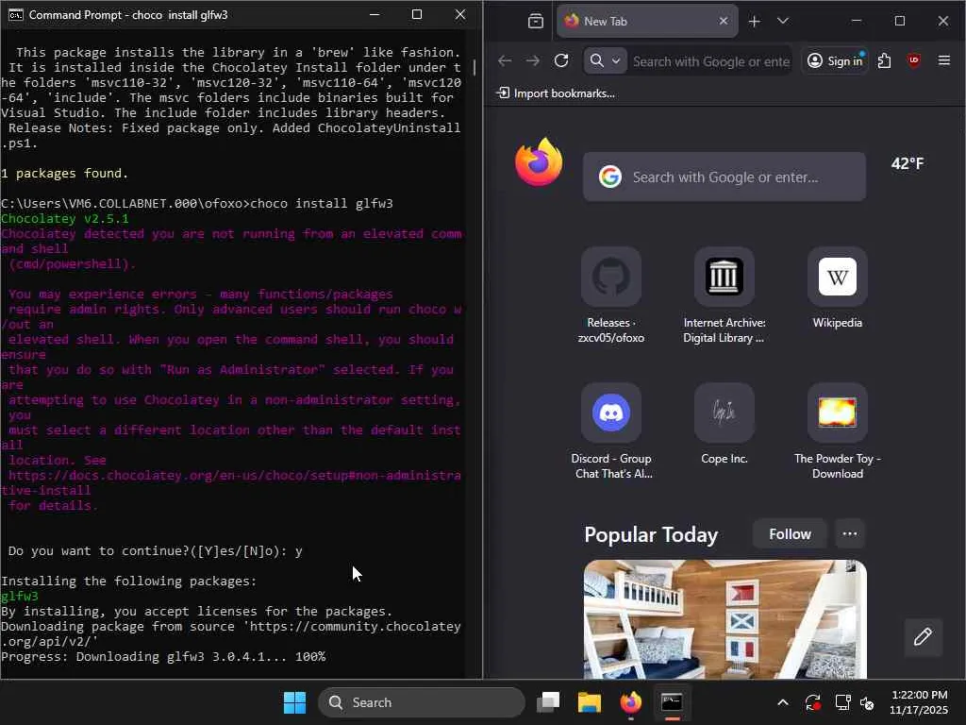Follow the Popular Today section
966x725 pixels.
pos(790,534)
